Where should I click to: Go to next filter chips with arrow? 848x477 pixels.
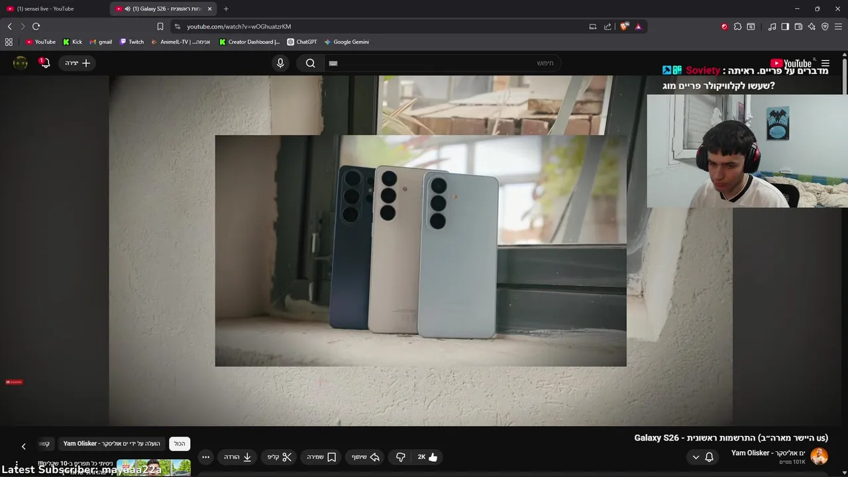[x=23, y=447]
